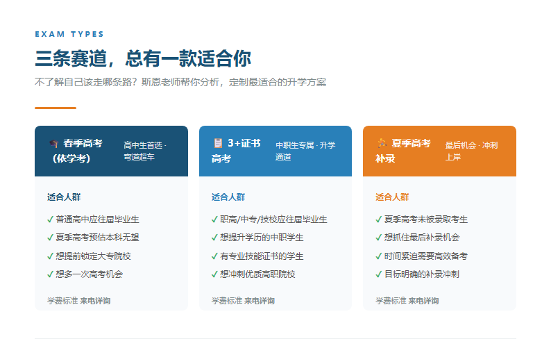551x339 pixels.
Task: Click the item 时间紧迫需要高效备考
Action: 426,256
